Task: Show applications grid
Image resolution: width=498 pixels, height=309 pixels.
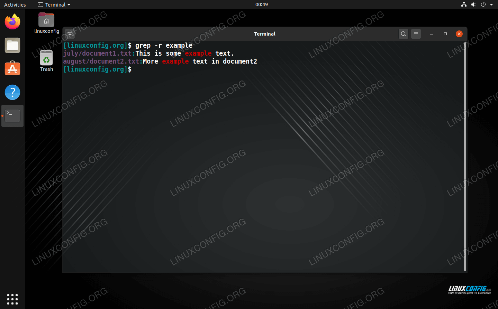Action: (x=12, y=299)
